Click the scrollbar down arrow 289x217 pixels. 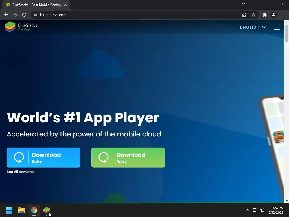point(286,201)
